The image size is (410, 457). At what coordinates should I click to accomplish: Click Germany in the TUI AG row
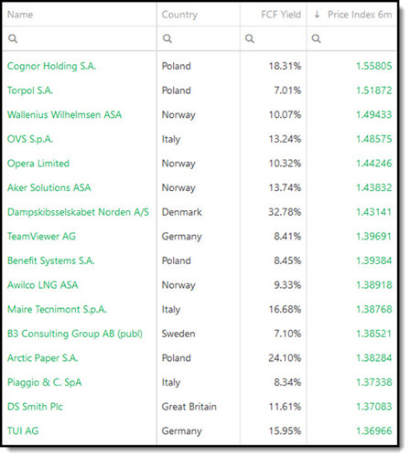pos(182,431)
